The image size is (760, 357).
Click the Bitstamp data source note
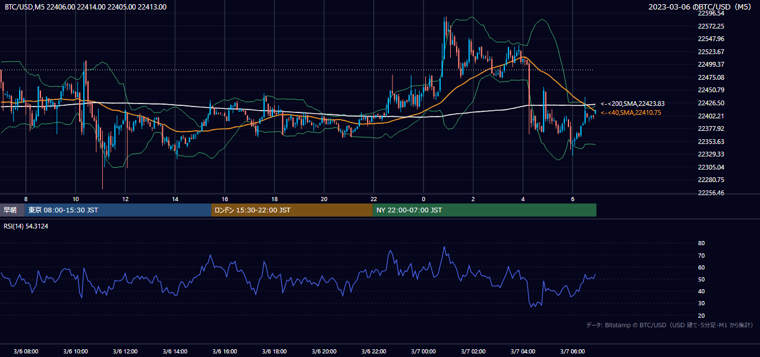coord(670,325)
